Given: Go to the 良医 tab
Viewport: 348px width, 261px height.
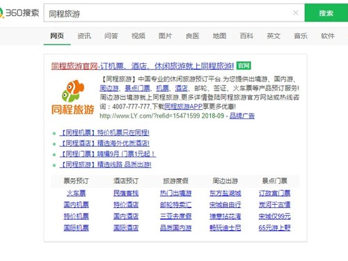Looking at the screenshot, I should [x=193, y=36].
